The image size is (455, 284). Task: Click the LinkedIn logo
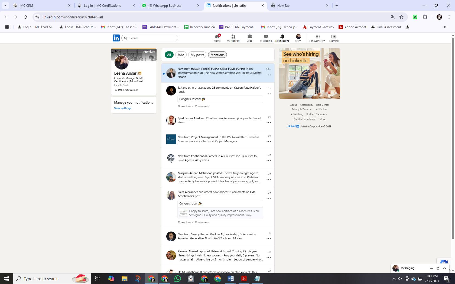(x=116, y=38)
